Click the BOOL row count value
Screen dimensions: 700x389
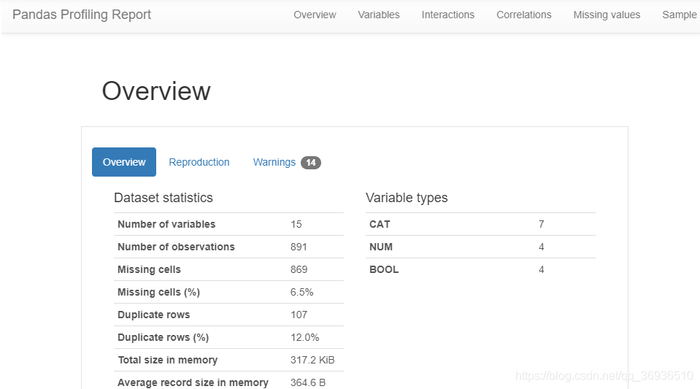541,270
